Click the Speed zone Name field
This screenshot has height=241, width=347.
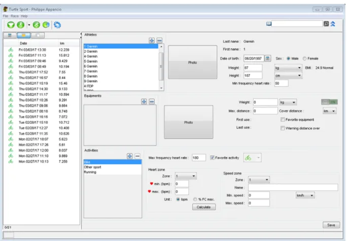tap(293, 187)
